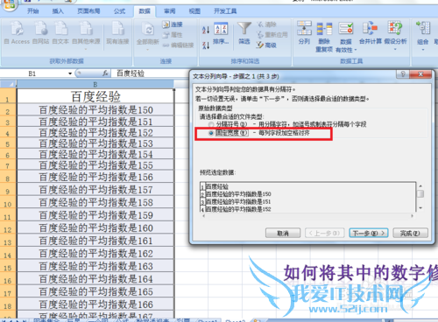The image size is (438, 322).
Task: Click Connections (连接) button in ribbon
Action: pos(173,24)
